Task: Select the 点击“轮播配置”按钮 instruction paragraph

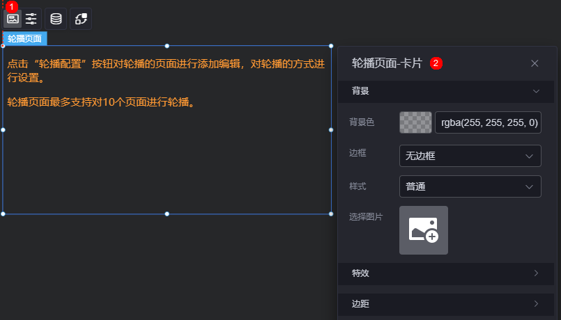Action: [x=166, y=71]
